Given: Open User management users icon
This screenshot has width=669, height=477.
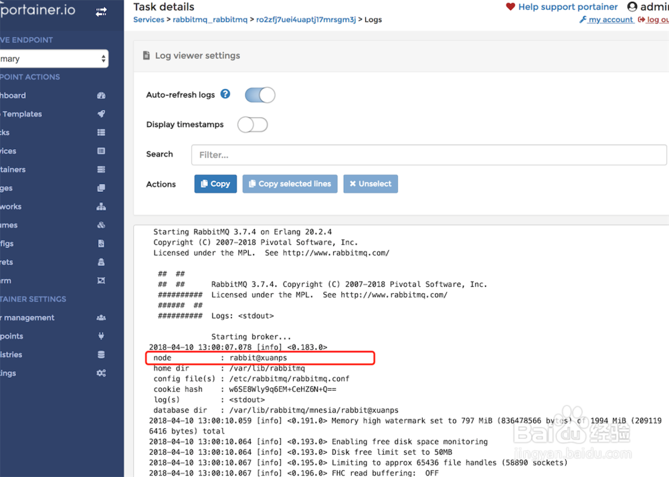Looking at the screenshot, I should point(101,317).
